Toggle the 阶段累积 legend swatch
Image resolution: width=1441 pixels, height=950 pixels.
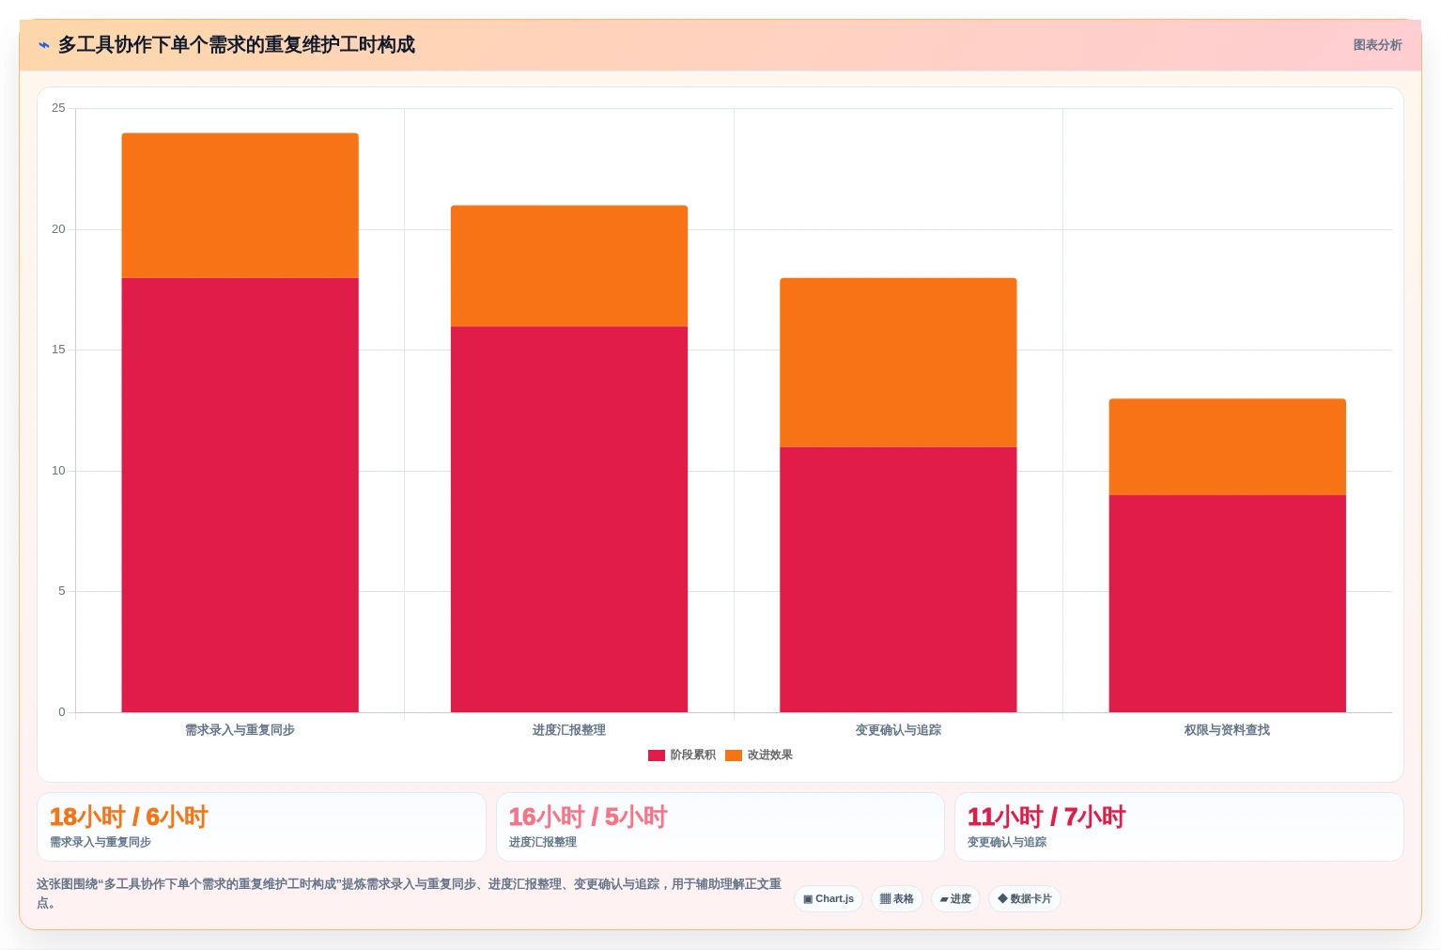(x=657, y=755)
